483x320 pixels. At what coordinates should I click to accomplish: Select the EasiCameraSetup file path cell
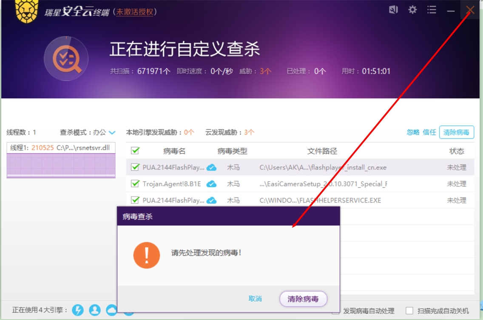[x=323, y=184]
